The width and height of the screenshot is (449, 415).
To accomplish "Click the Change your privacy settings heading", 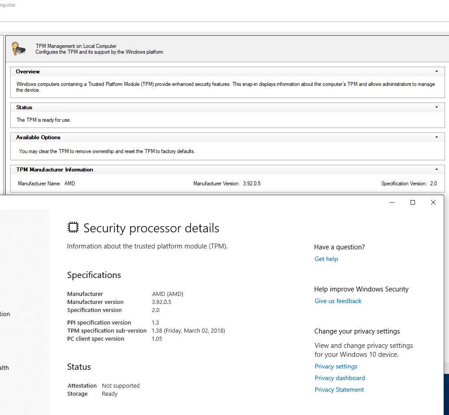I will tap(357, 331).
